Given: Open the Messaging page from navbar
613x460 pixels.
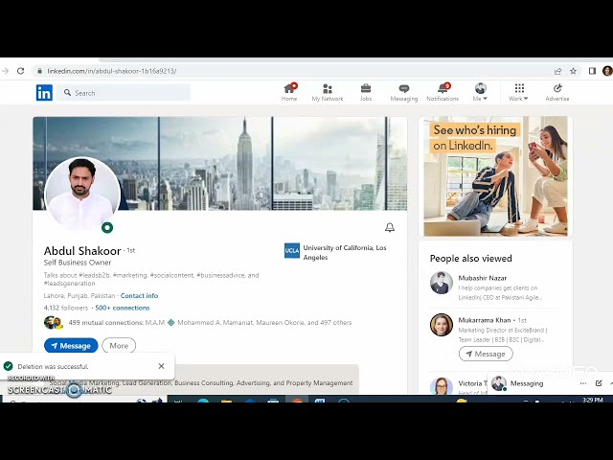Looking at the screenshot, I should coord(404,93).
